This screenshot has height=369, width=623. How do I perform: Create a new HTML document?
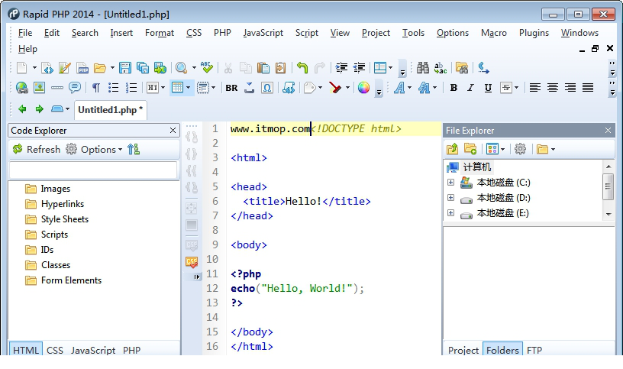pyautogui.click(x=47, y=68)
